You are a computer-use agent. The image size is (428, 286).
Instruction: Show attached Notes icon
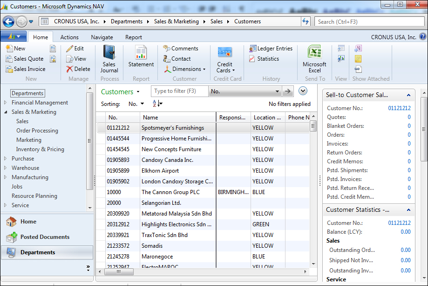pyautogui.click(x=358, y=59)
